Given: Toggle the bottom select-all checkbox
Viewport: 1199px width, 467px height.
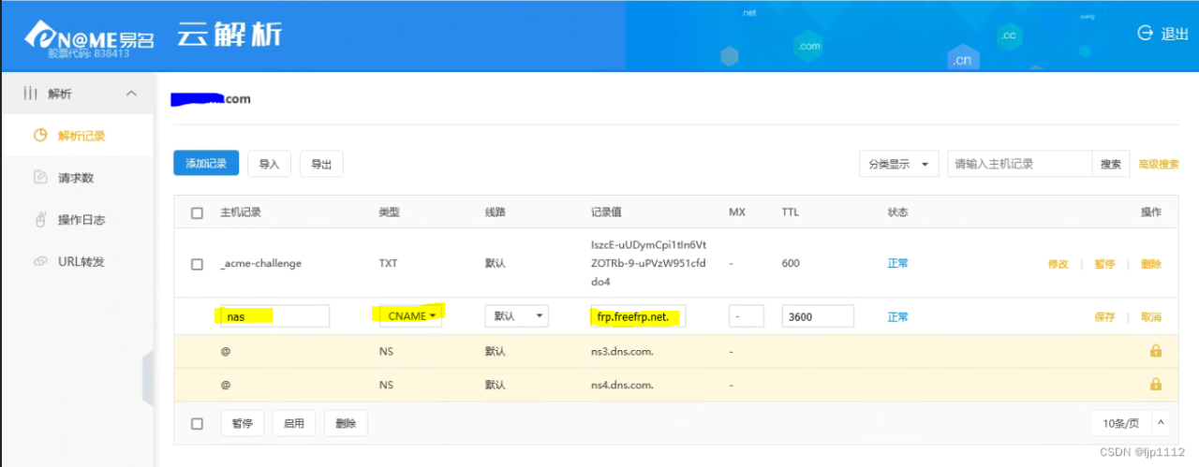Looking at the screenshot, I should click(197, 423).
